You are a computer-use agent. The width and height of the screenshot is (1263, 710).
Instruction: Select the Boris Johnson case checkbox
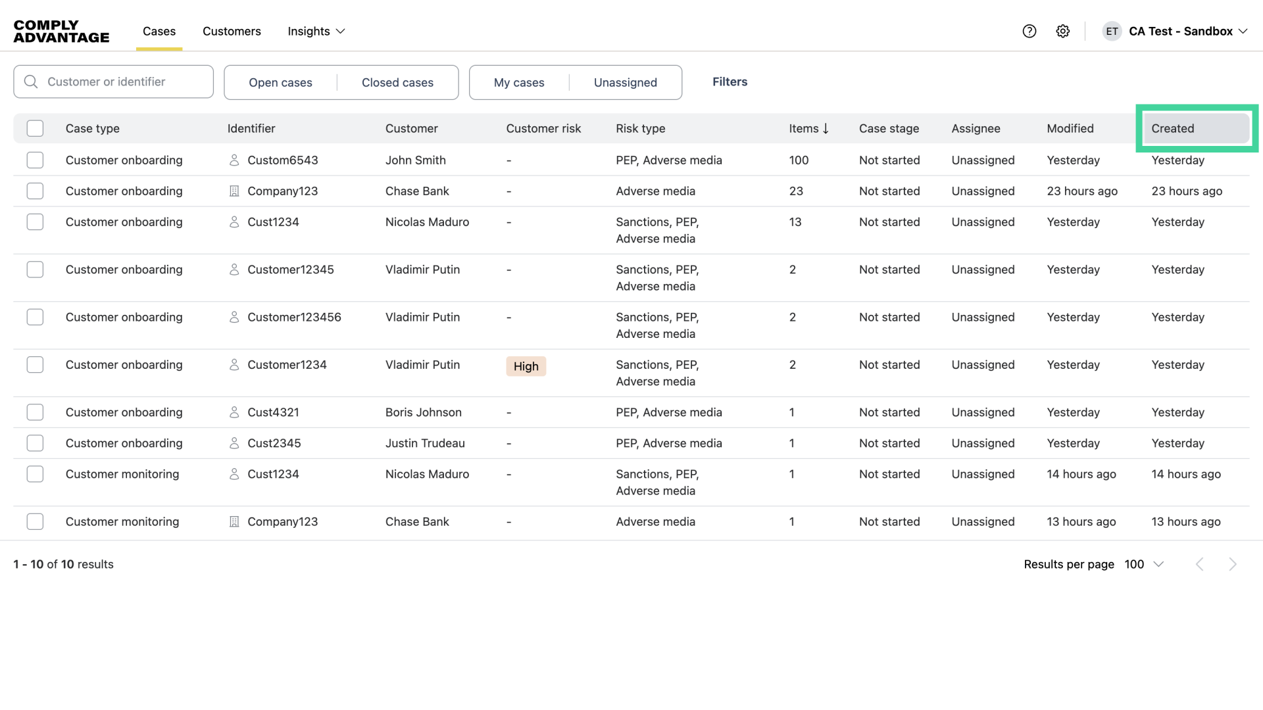coord(35,412)
